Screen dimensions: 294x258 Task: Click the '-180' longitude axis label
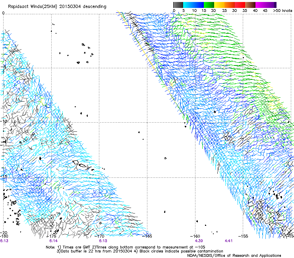tap(4, 236)
